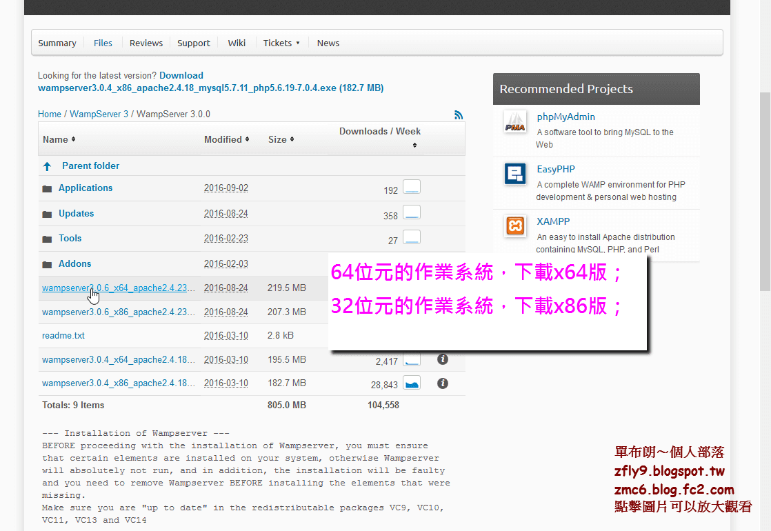This screenshot has width=771, height=531.
Task: Open downloads chart for Applications row
Action: point(412,187)
